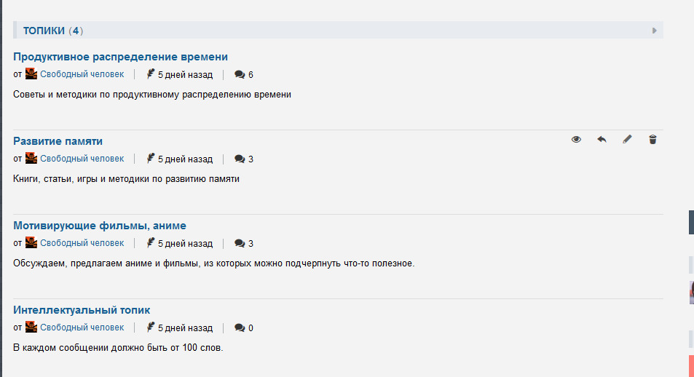Delete Развитие памяти topic using trash icon

coord(652,140)
